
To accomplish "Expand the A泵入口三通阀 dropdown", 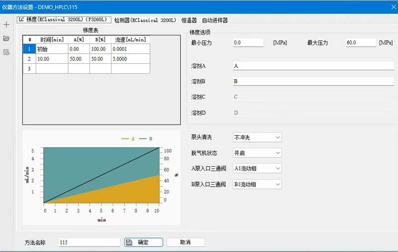I will (x=257, y=168).
